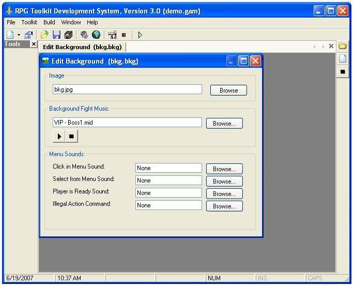This screenshot has height=286, width=354.
Task: Click the blank page icon in the right sidebar
Action: [343, 59]
